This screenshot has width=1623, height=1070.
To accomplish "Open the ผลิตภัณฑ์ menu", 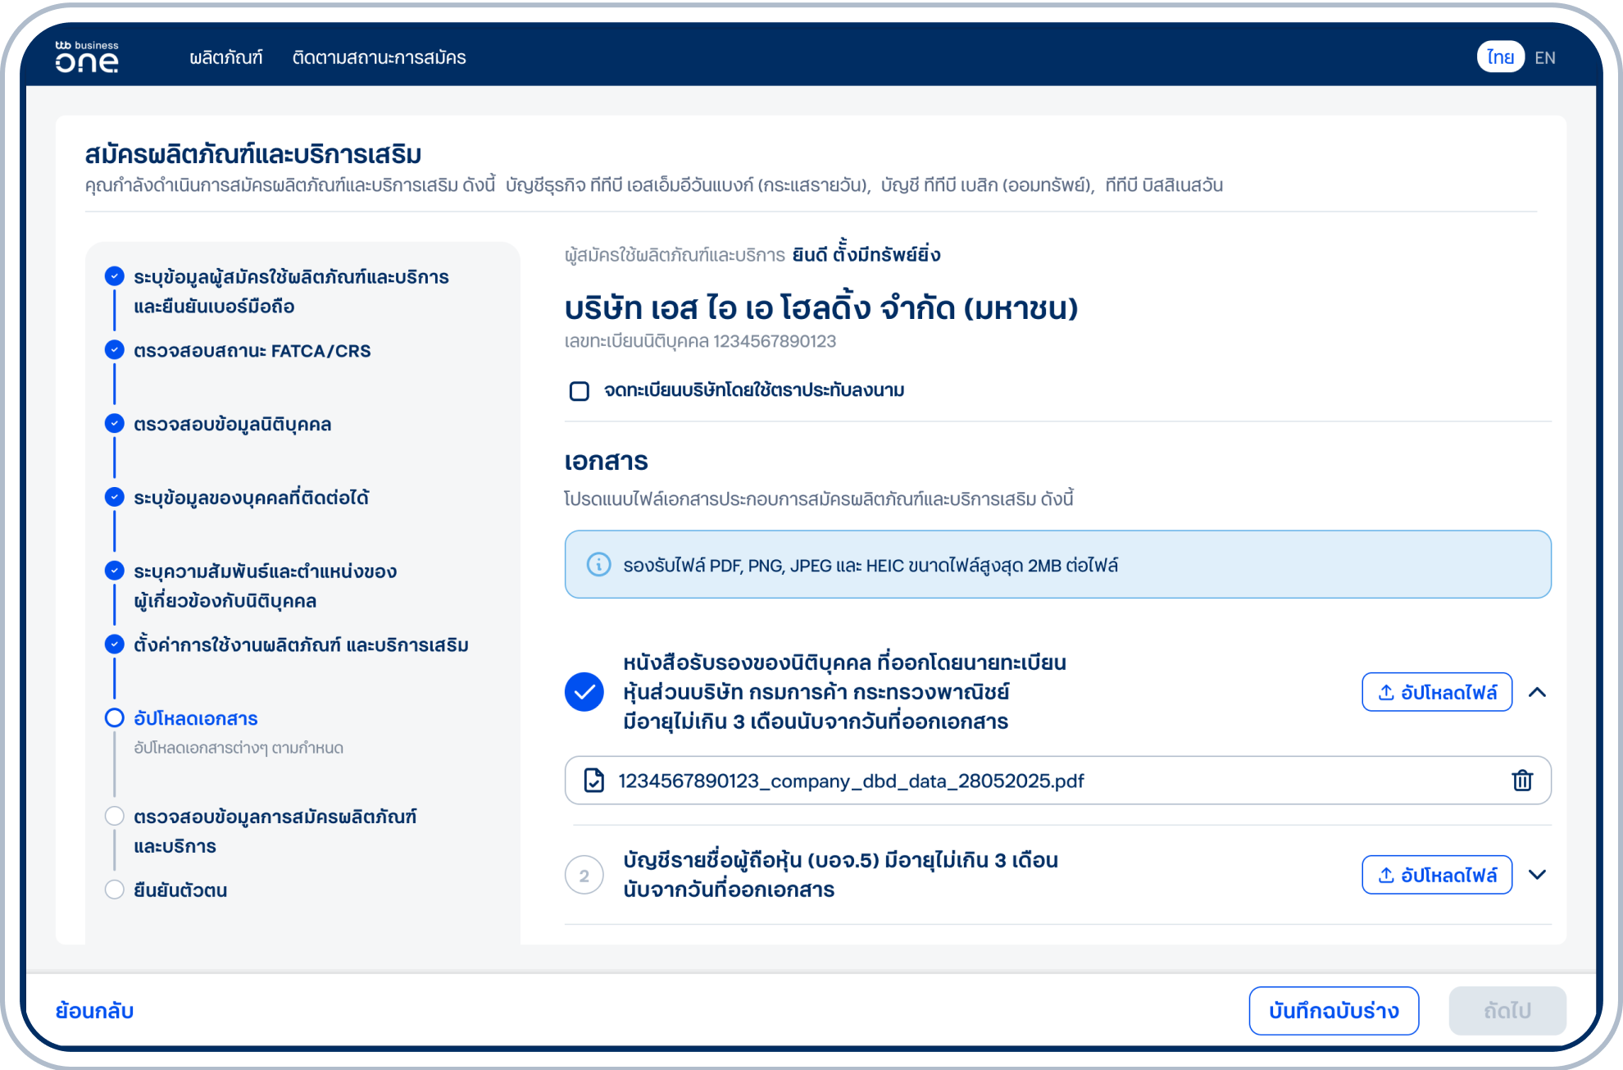I will pyautogui.click(x=226, y=57).
